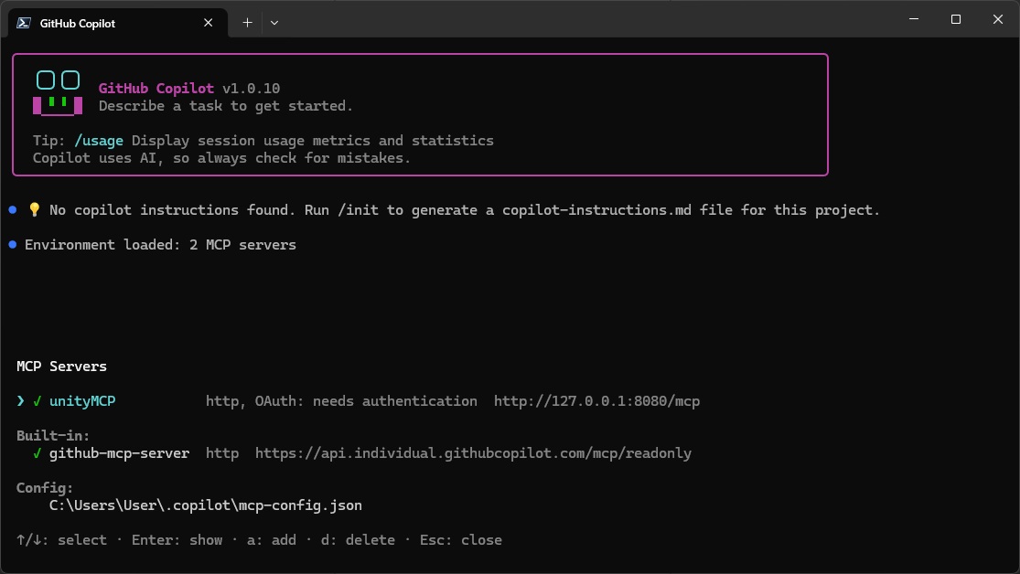Viewport: 1020px width, 574px height.
Task: Select the unityMCP server entry
Action: click(82, 401)
